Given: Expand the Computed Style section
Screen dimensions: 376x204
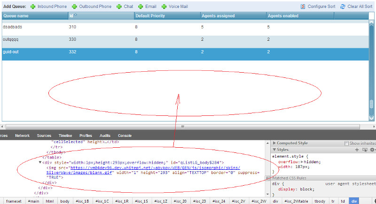Looking at the screenshot, I should click(x=274, y=143).
